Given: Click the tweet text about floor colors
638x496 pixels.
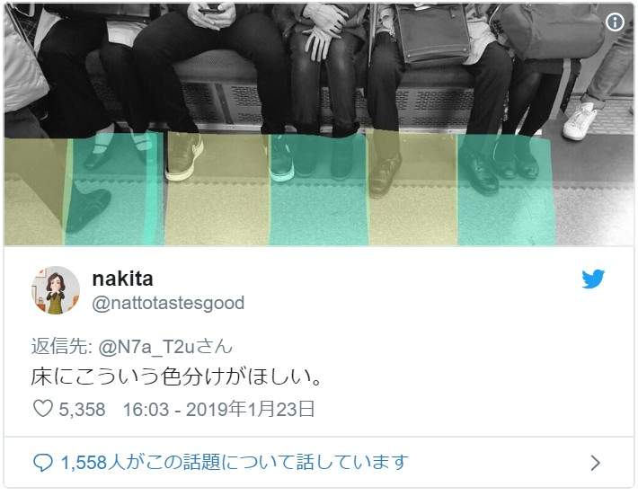Looking at the screenshot, I should pos(177,377).
